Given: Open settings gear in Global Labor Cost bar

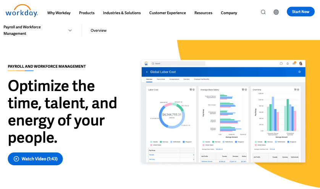Looking at the screenshot, I should click(299, 72).
